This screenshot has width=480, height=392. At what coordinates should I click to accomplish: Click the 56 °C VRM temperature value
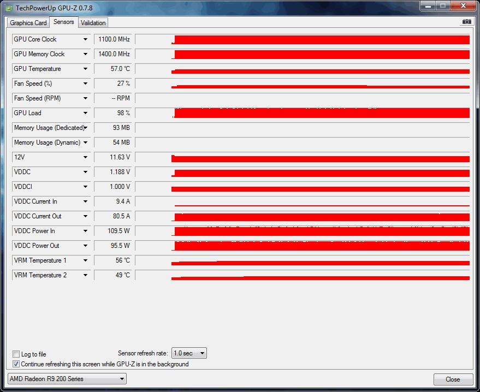click(x=113, y=260)
